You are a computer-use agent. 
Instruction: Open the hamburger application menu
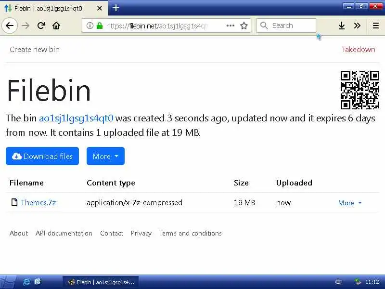(376, 26)
